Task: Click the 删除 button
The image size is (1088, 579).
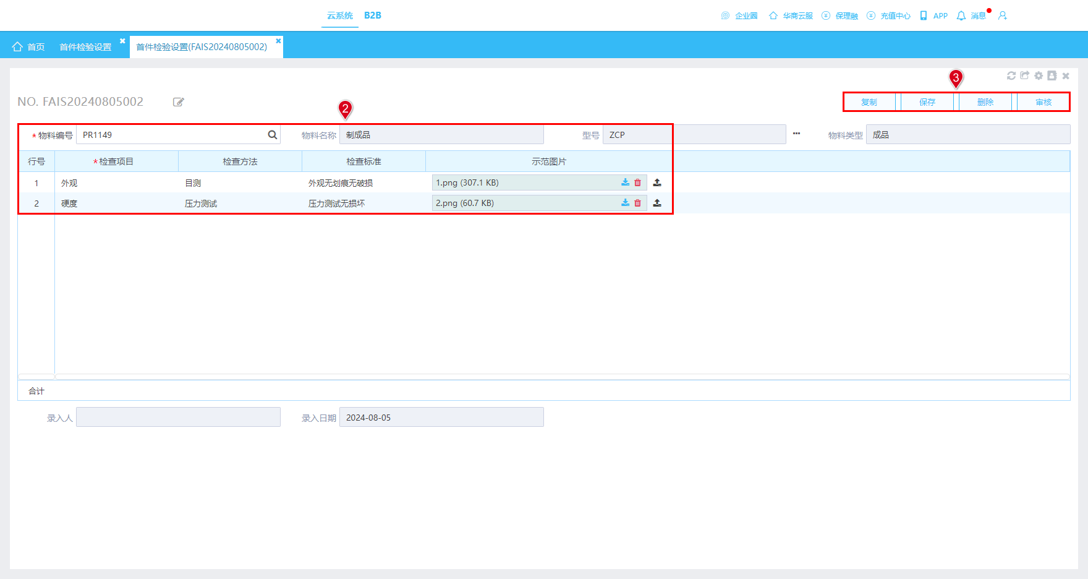Action: coord(985,102)
